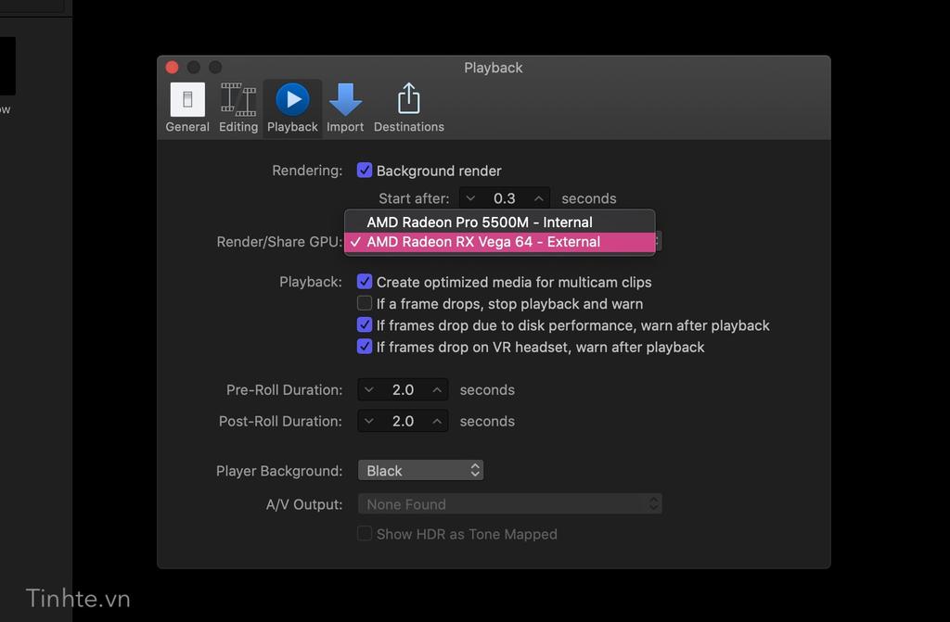
Task: Click the Player Background label
Action: point(279,471)
